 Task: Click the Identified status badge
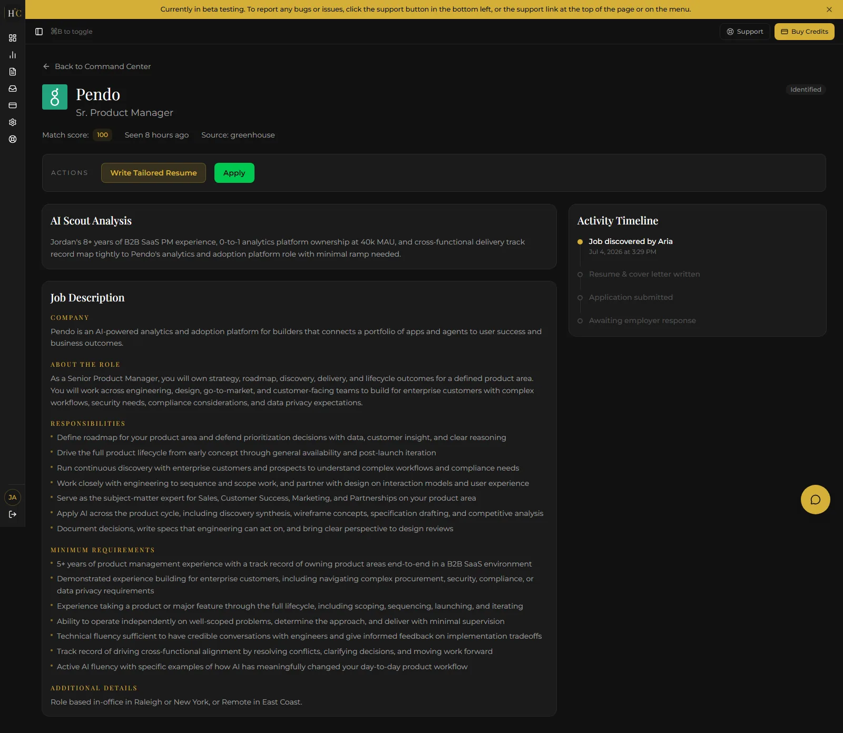(806, 90)
